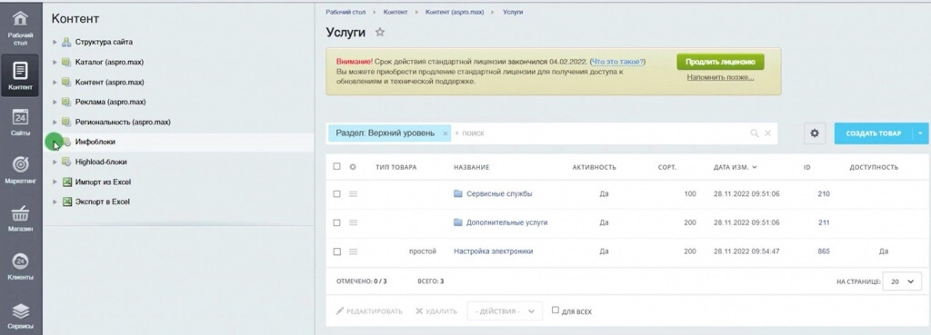This screenshot has height=335, width=931.
Task: Sort by the Дата изм. column header
Action: click(735, 167)
